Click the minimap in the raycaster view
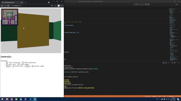 pyautogui.click(x=10, y=17)
